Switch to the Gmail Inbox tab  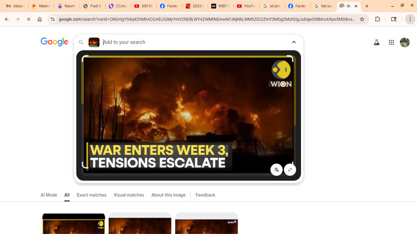tap(15, 6)
